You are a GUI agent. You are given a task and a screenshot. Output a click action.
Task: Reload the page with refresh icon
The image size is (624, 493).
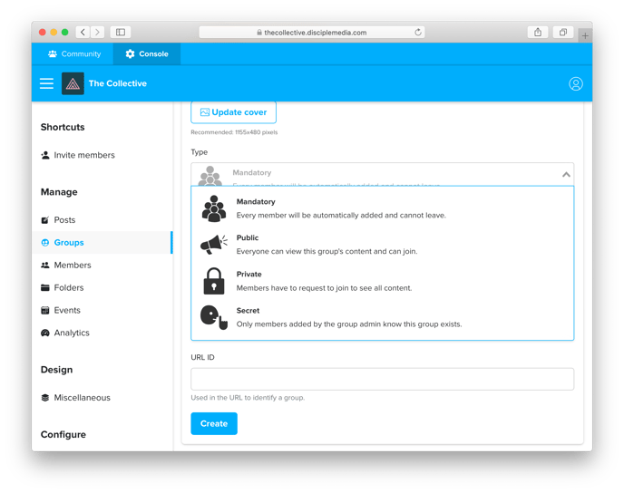[418, 33]
